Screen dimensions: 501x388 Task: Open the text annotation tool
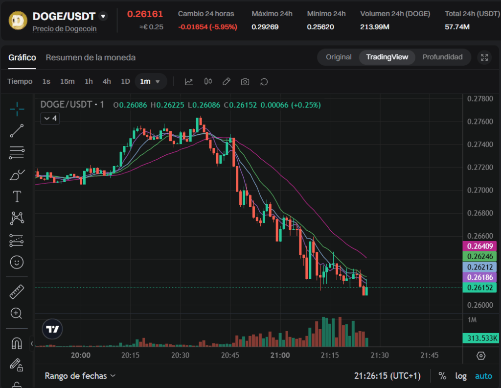point(17,196)
